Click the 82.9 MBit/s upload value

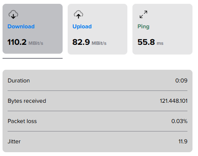point(89,42)
